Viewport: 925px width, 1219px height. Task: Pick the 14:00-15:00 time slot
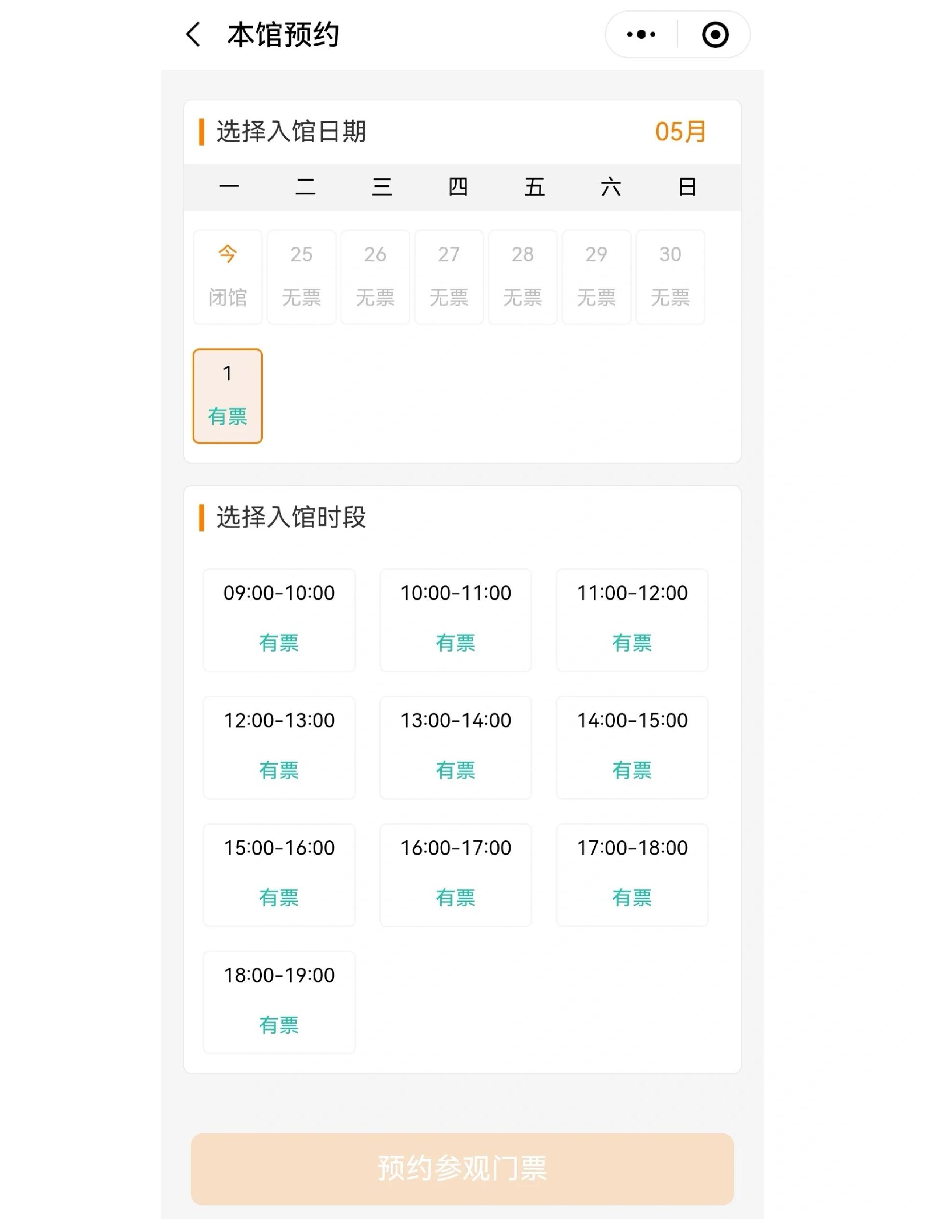click(x=632, y=747)
